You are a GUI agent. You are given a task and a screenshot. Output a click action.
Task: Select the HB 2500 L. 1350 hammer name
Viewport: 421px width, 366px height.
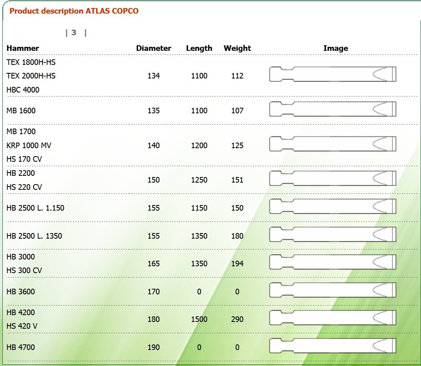point(34,236)
